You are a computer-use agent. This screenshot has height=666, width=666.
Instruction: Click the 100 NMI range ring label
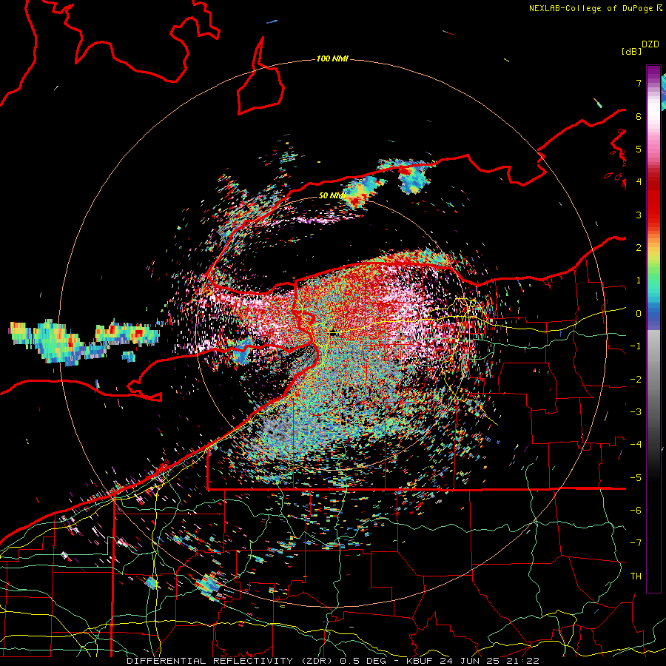click(x=332, y=58)
